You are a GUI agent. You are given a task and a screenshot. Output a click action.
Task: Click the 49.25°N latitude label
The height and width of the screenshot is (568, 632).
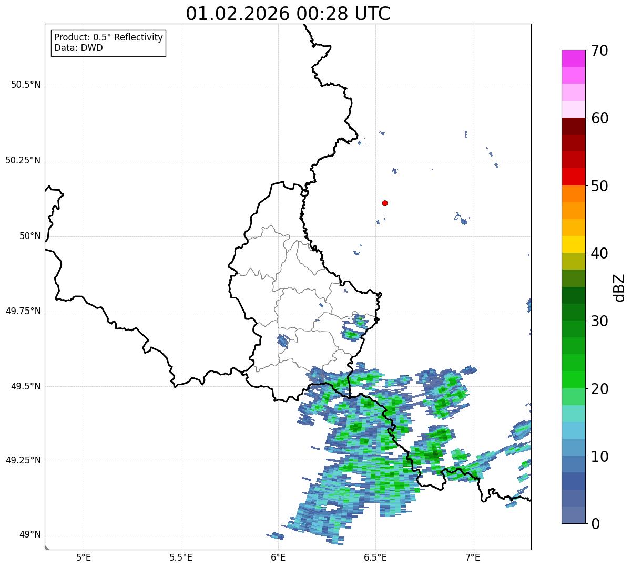coord(23,460)
